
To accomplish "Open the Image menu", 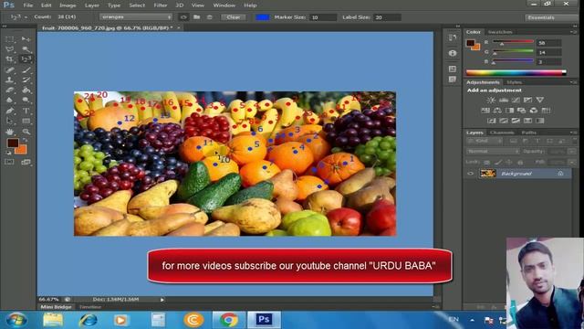I will tap(68, 5).
